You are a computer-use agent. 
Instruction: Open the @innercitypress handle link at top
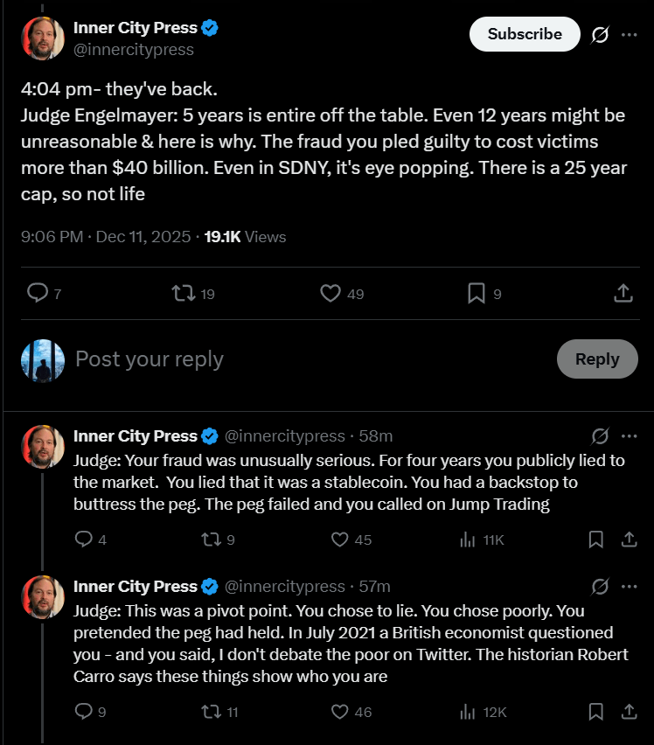(134, 50)
